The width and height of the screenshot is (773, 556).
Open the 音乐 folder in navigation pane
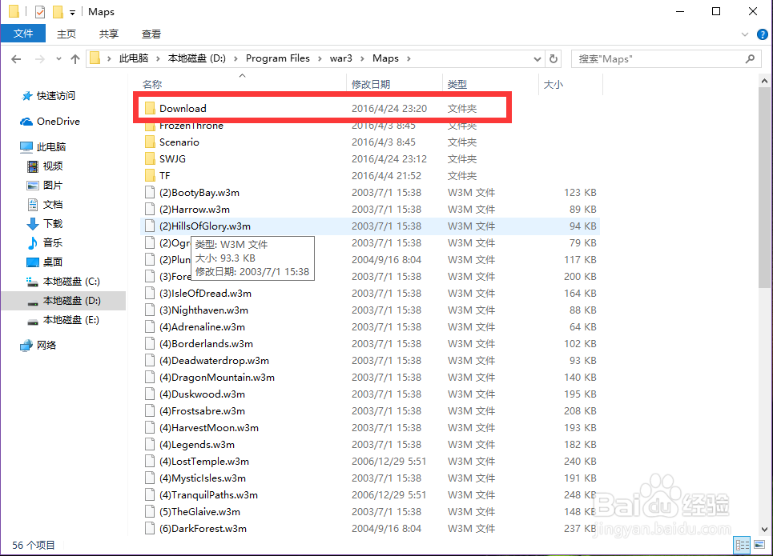(44, 242)
